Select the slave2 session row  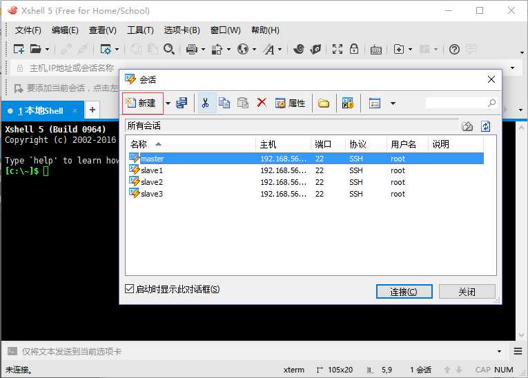pyautogui.click(x=306, y=182)
